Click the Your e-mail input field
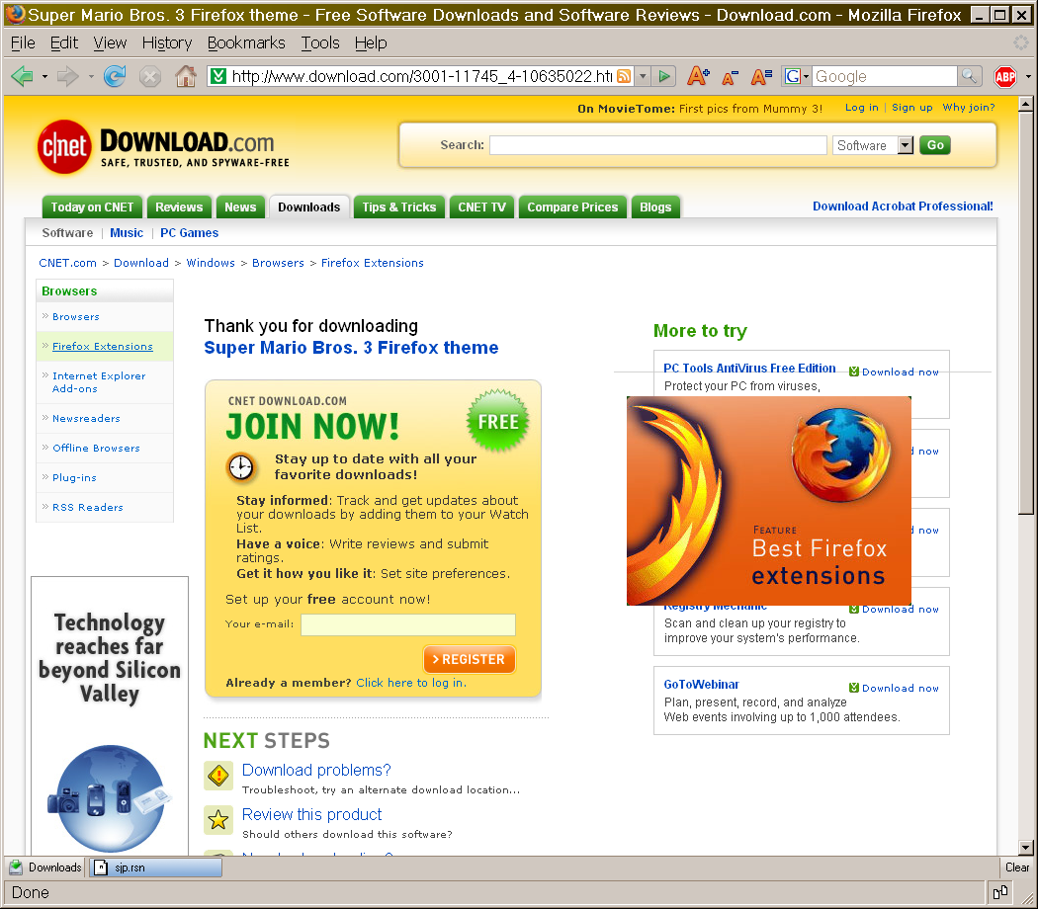 pyautogui.click(x=407, y=624)
